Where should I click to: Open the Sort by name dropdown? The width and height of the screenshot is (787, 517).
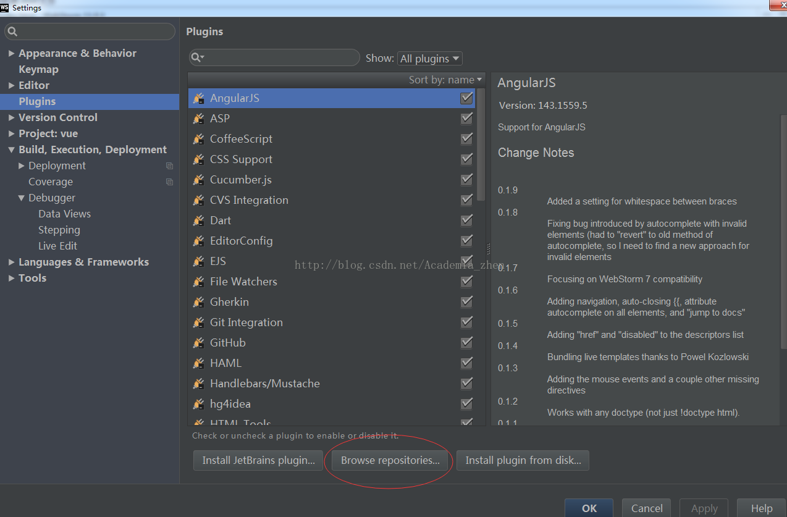coord(445,80)
